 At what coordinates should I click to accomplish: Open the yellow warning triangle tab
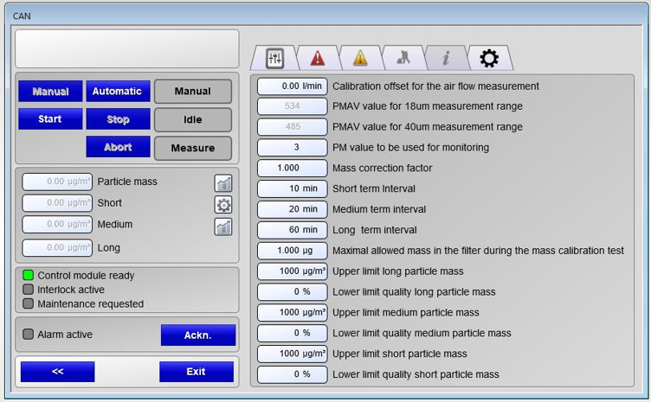359,58
